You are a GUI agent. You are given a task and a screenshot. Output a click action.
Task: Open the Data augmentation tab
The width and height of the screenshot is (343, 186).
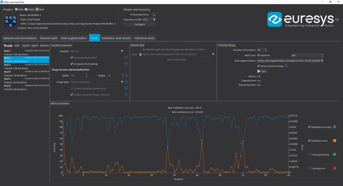[74, 38]
